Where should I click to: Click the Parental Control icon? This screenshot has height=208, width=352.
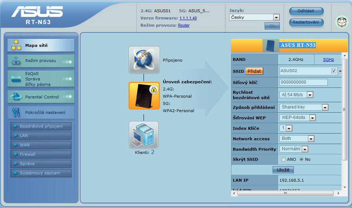(16, 97)
